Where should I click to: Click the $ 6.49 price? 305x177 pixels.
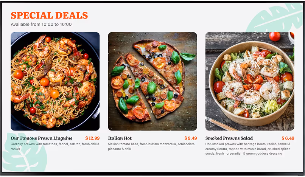288,138
